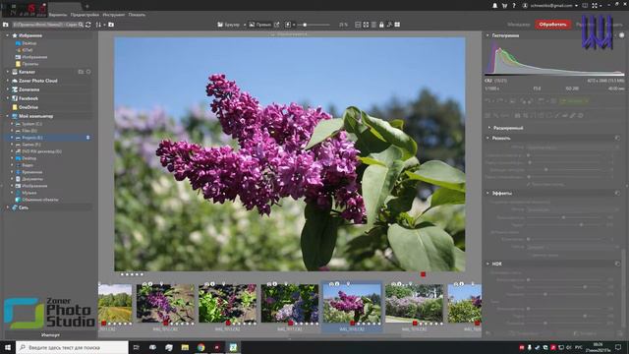The width and height of the screenshot is (629, 354).
Task: Open the dropdown arrow after Браузер
Action: click(245, 25)
